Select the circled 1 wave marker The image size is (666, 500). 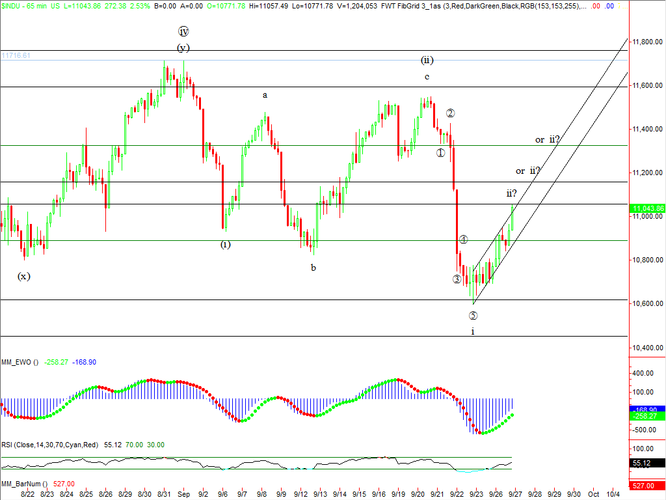point(441,153)
